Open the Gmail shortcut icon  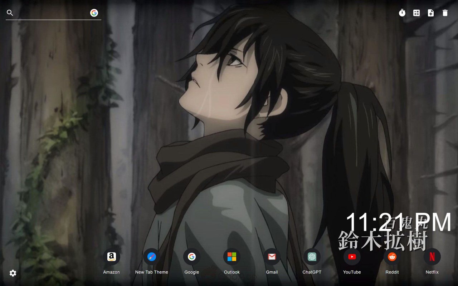(272, 257)
